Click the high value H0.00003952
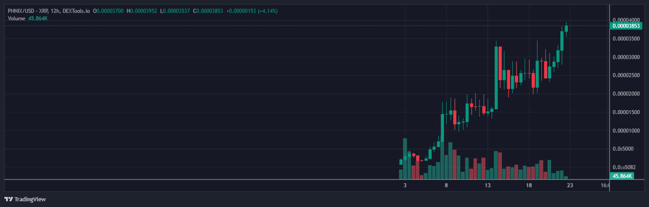 click(142, 11)
